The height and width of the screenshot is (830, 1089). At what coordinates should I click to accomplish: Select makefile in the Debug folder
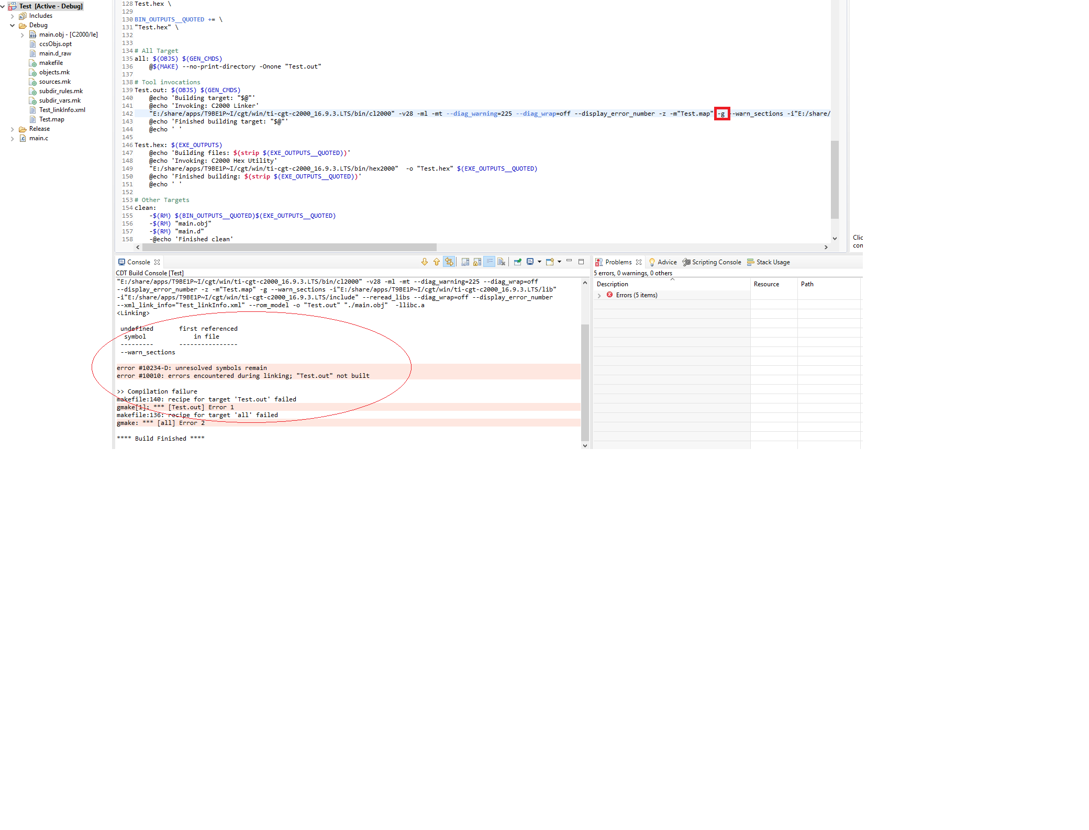point(51,63)
